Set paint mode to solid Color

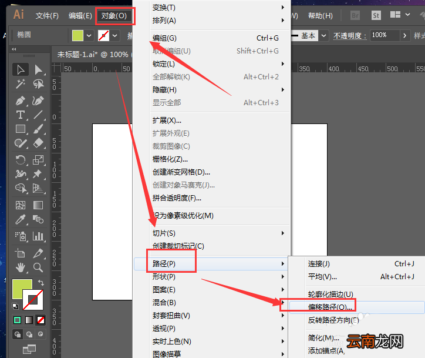18,320
